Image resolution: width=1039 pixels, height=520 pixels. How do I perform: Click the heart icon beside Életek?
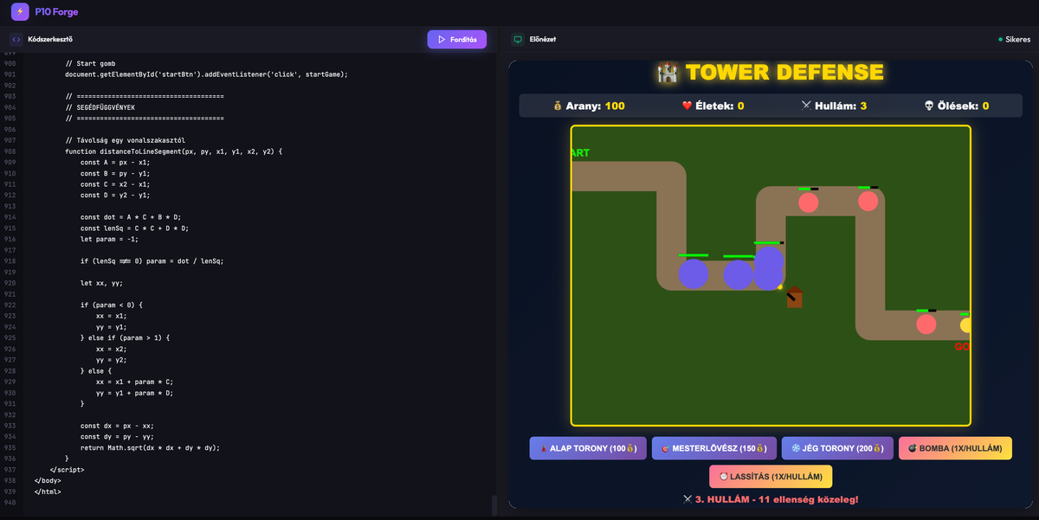click(x=687, y=106)
